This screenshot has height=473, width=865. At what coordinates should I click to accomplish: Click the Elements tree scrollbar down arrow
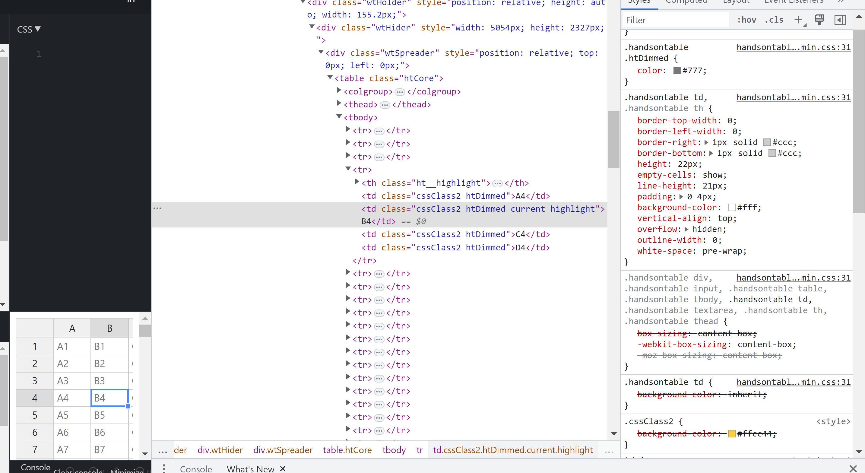[613, 434]
